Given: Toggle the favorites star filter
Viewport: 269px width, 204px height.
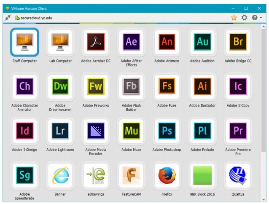Looking at the screenshot, I should (x=234, y=18).
